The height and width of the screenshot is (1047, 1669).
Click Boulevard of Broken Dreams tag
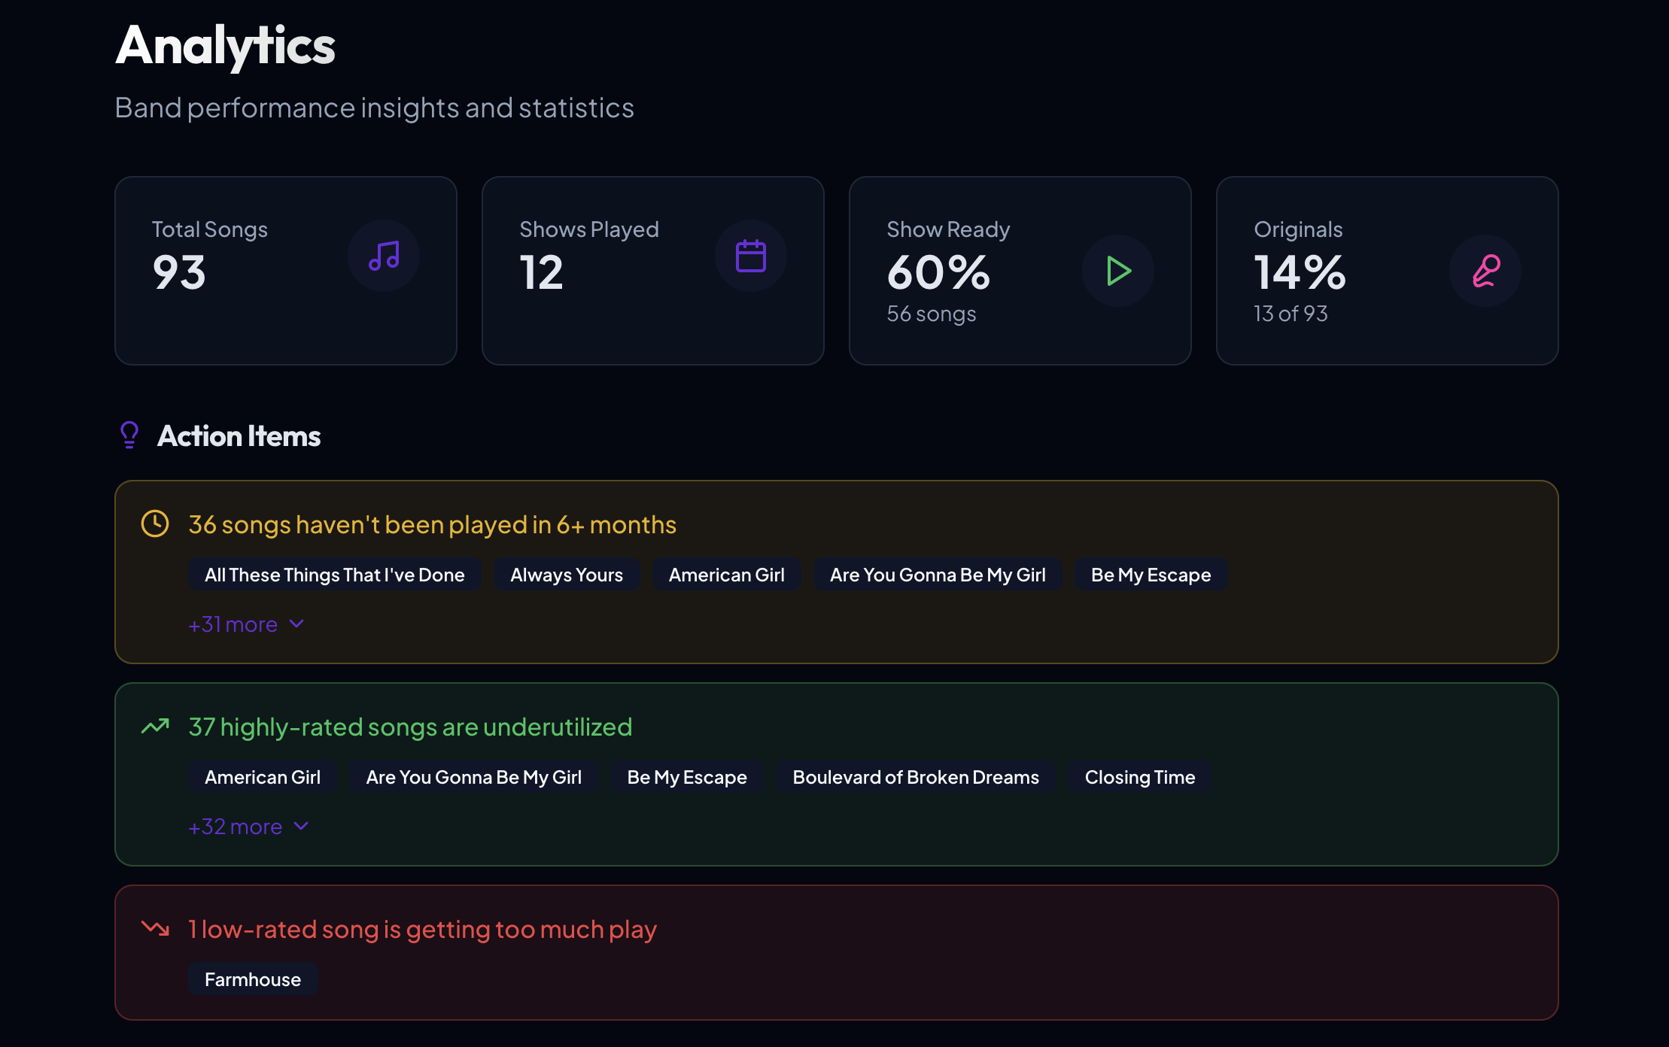pyautogui.click(x=915, y=776)
